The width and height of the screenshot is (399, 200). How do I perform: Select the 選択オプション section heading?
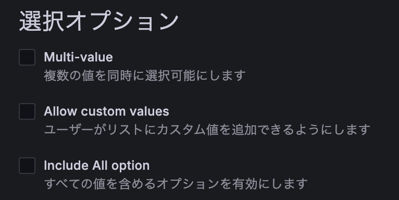pos(99,21)
